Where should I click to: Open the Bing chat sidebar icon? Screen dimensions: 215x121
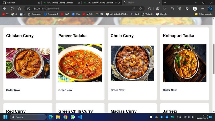click(210, 9)
